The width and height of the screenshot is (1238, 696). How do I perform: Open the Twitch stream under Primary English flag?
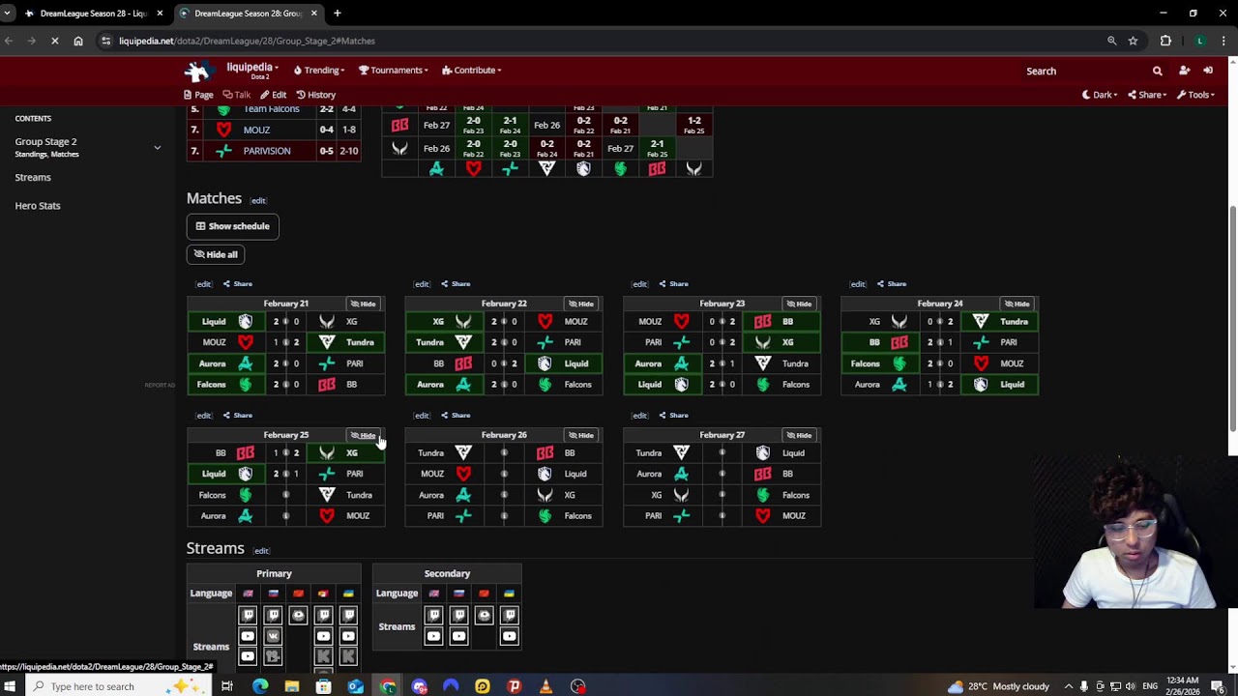click(248, 616)
